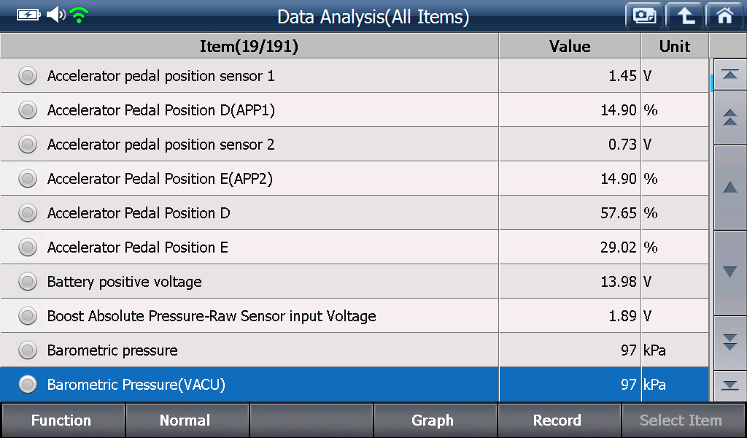Move down one row with single down arrow
The height and width of the screenshot is (438, 747).
pos(729,272)
